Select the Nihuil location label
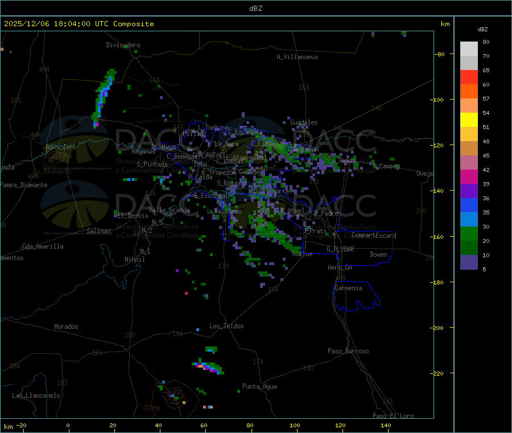512x433 pixels. 134,259
